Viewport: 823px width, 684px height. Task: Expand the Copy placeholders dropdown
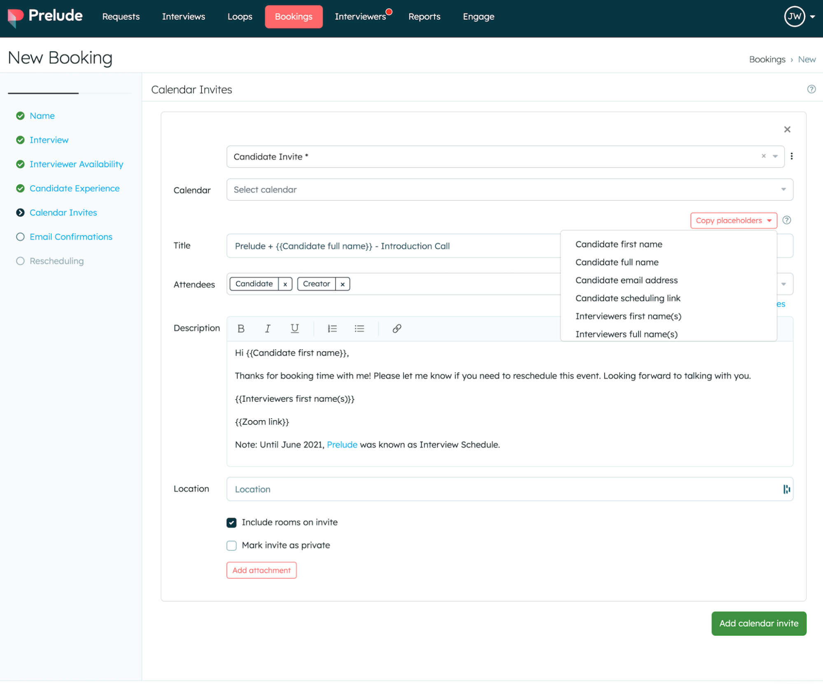tap(733, 220)
